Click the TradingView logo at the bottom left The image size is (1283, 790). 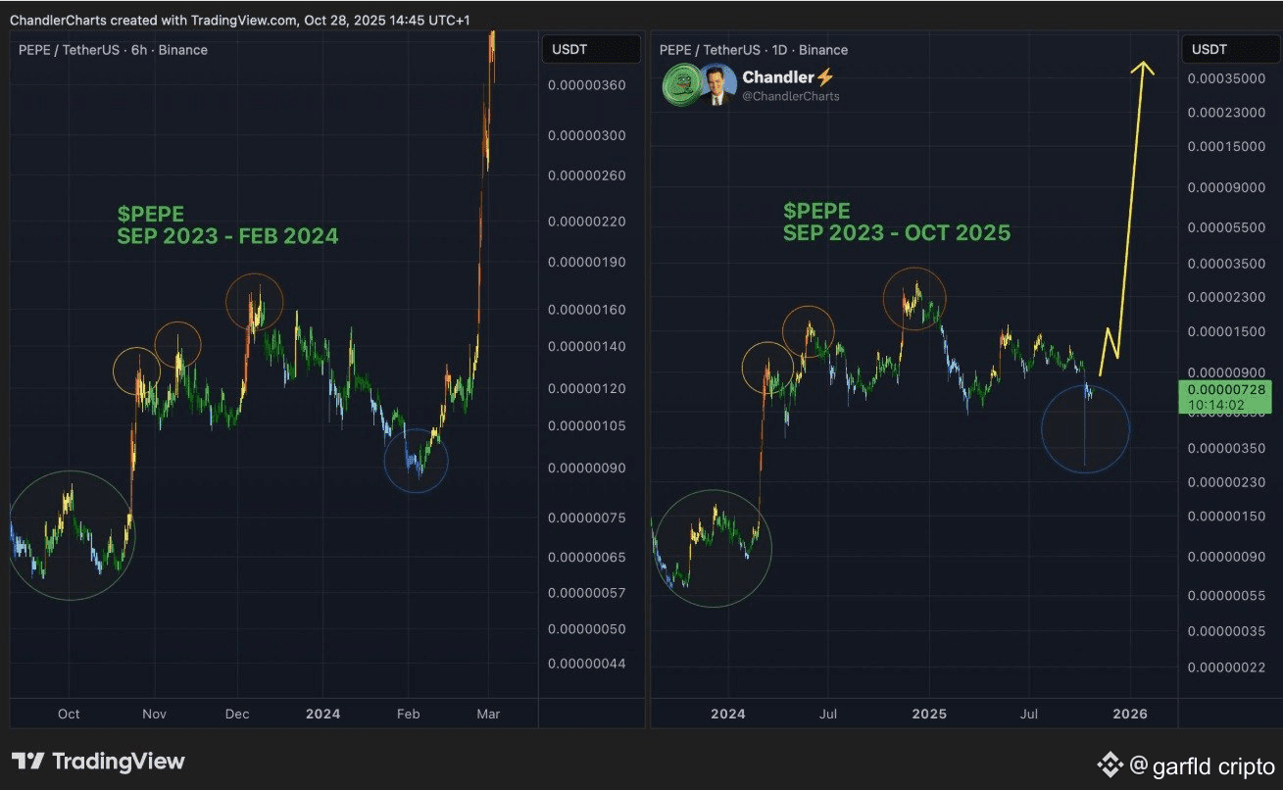pyautogui.click(x=98, y=761)
